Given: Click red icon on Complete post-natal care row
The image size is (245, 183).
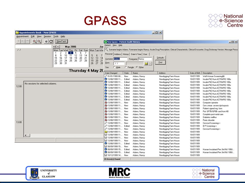Looking at the screenshot, I should coord(106,114).
